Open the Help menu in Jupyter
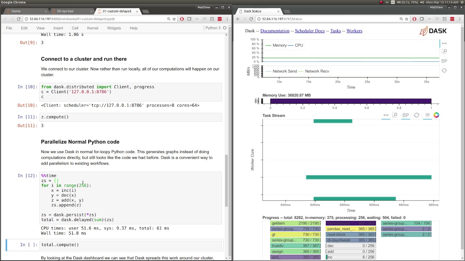 tap(134, 28)
